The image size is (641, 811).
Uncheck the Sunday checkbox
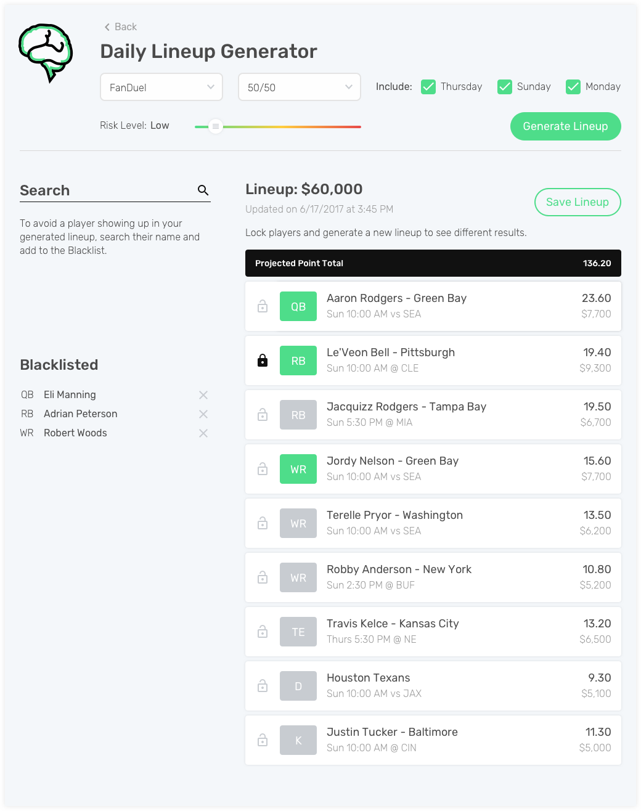[x=505, y=87]
